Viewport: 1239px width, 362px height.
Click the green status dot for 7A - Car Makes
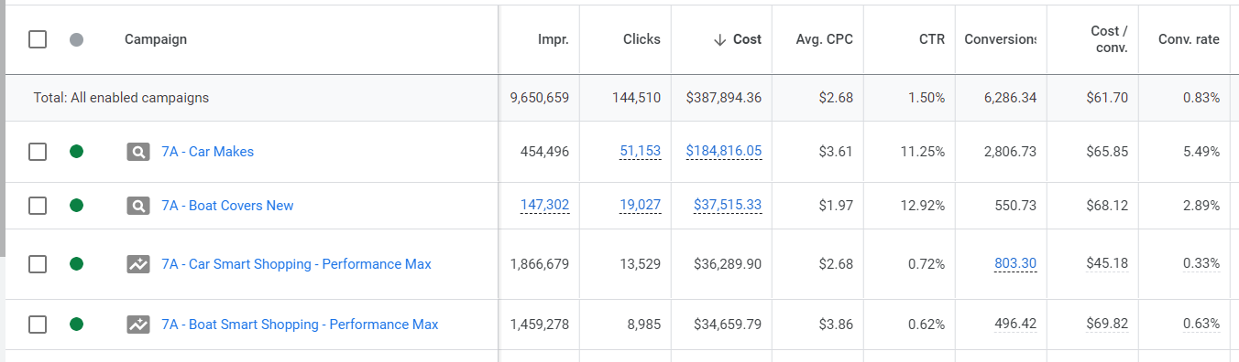(x=77, y=152)
